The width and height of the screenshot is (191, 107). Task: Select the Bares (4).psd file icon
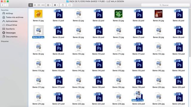[178, 14]
